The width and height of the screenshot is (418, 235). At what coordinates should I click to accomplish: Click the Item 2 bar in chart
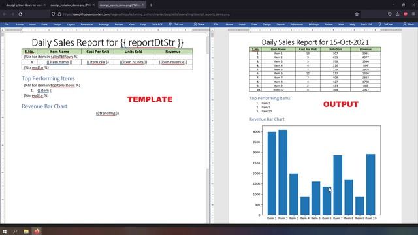coord(283,172)
